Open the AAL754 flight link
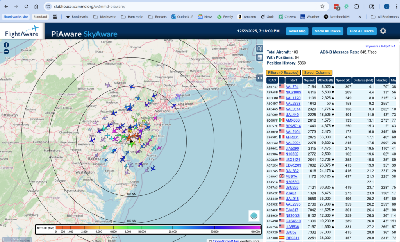Viewport: 400px width, 242px height. (x=292, y=87)
